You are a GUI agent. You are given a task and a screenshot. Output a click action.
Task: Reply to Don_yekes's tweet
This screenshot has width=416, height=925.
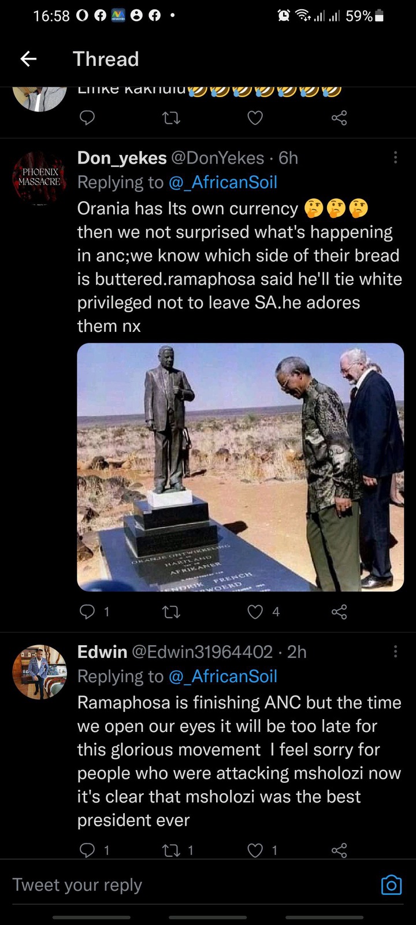[87, 611]
